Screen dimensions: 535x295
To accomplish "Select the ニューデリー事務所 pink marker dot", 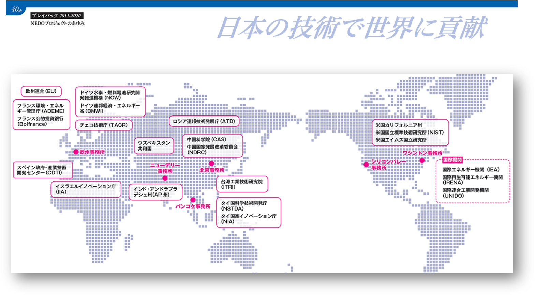I will tap(165, 178).
